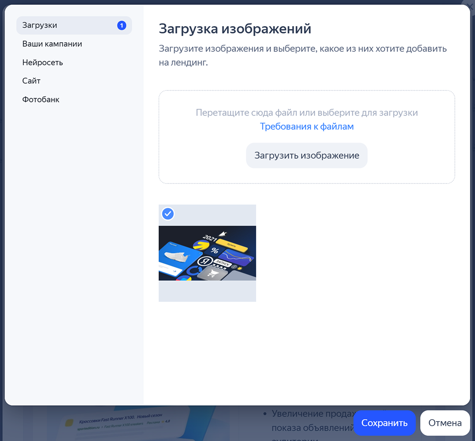Uncheck the selected uploaded image checkmark
Screen dimensions: 475x441
tap(168, 214)
